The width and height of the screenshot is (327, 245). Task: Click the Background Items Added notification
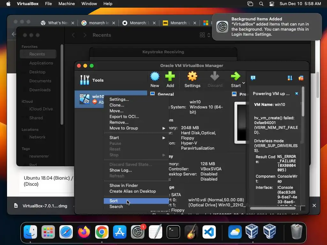(x=267, y=27)
